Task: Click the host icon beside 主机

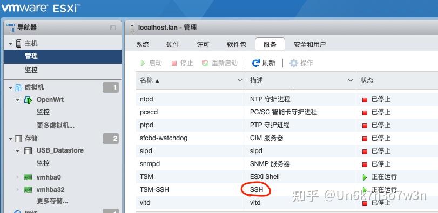Action: (x=19, y=44)
